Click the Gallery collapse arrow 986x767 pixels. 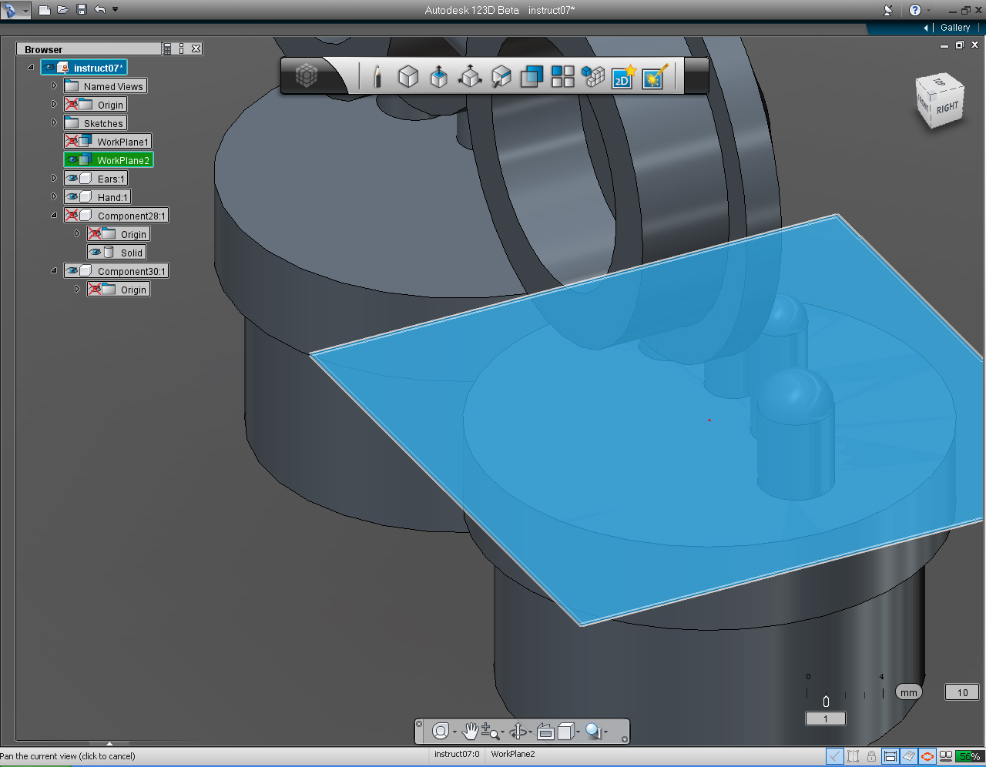tap(926, 28)
